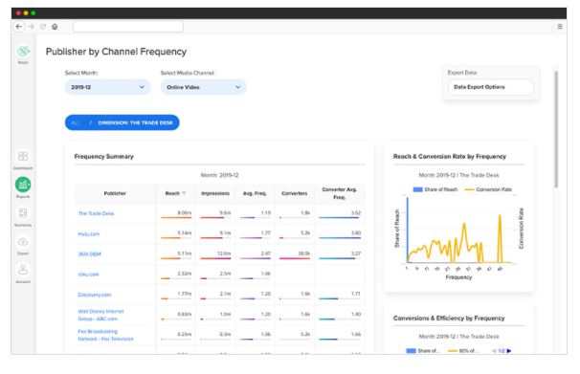Open the Select Month dropdown showing 2019-12
The width and height of the screenshot is (580, 374).
(107, 87)
